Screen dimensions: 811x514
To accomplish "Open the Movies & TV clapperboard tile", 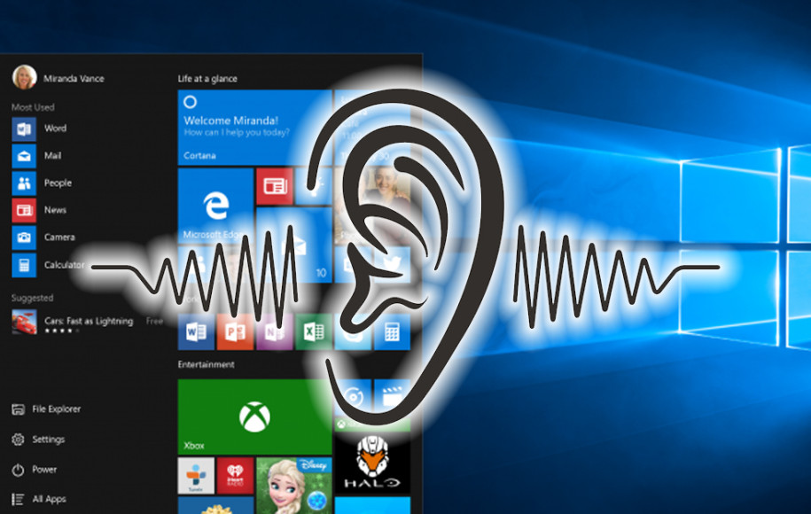I will 392,397.
